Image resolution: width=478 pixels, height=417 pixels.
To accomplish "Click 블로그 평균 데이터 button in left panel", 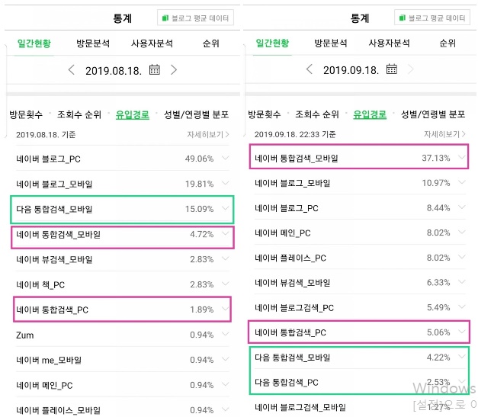I will (195, 18).
